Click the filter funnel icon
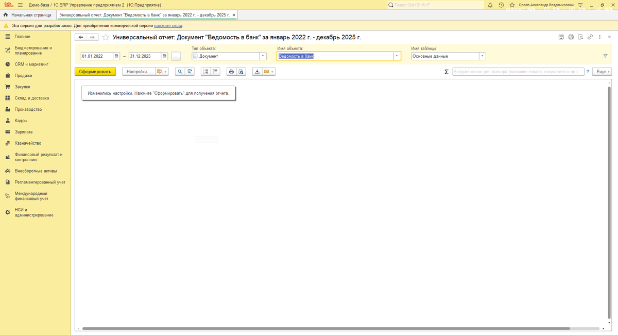 [x=605, y=56]
